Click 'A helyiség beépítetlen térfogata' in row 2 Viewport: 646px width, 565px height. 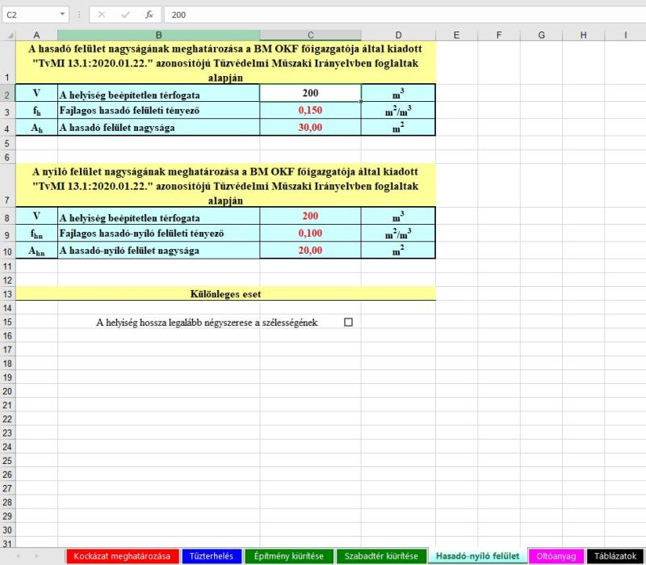(129, 95)
